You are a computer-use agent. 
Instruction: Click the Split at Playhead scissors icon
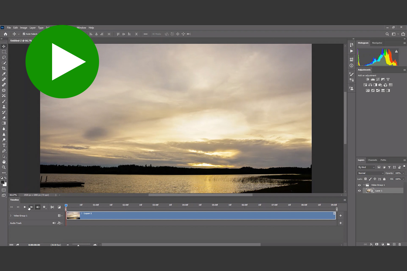click(52, 207)
